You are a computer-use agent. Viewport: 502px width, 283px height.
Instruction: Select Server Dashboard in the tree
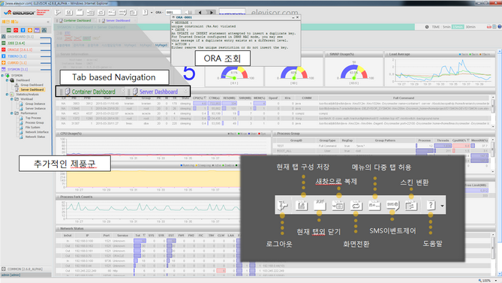[x=32, y=89]
